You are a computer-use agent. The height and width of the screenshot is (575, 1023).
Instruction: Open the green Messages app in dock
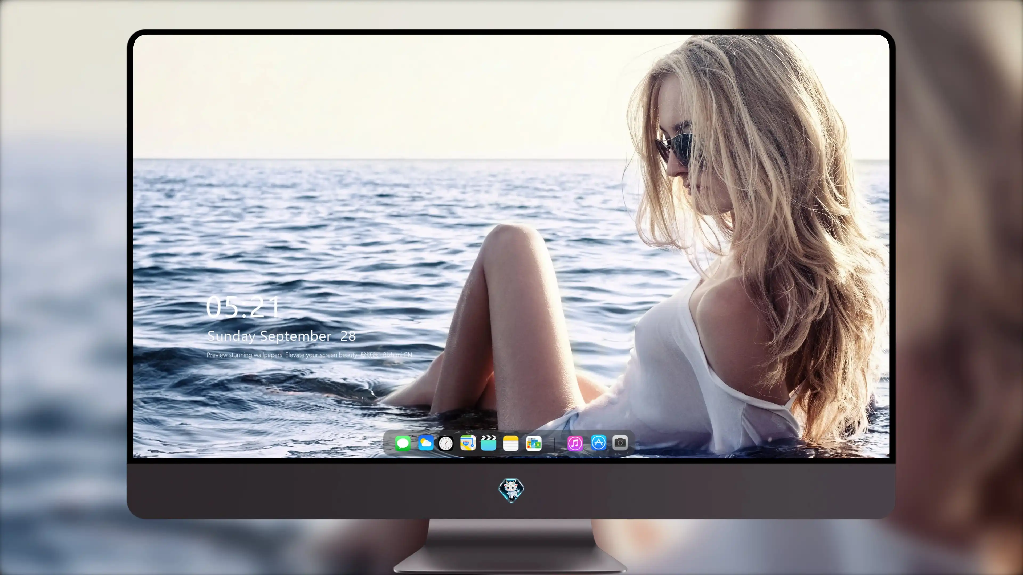[x=403, y=443]
